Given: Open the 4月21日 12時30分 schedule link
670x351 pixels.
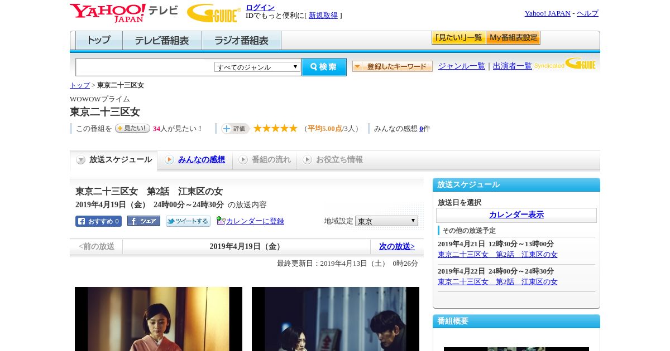Looking at the screenshot, I should pos(497,254).
